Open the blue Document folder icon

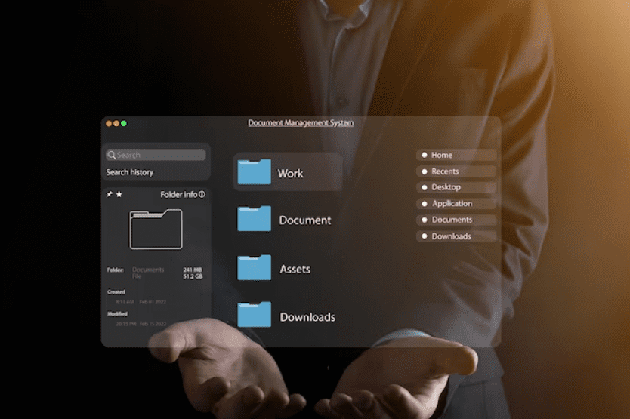point(254,219)
